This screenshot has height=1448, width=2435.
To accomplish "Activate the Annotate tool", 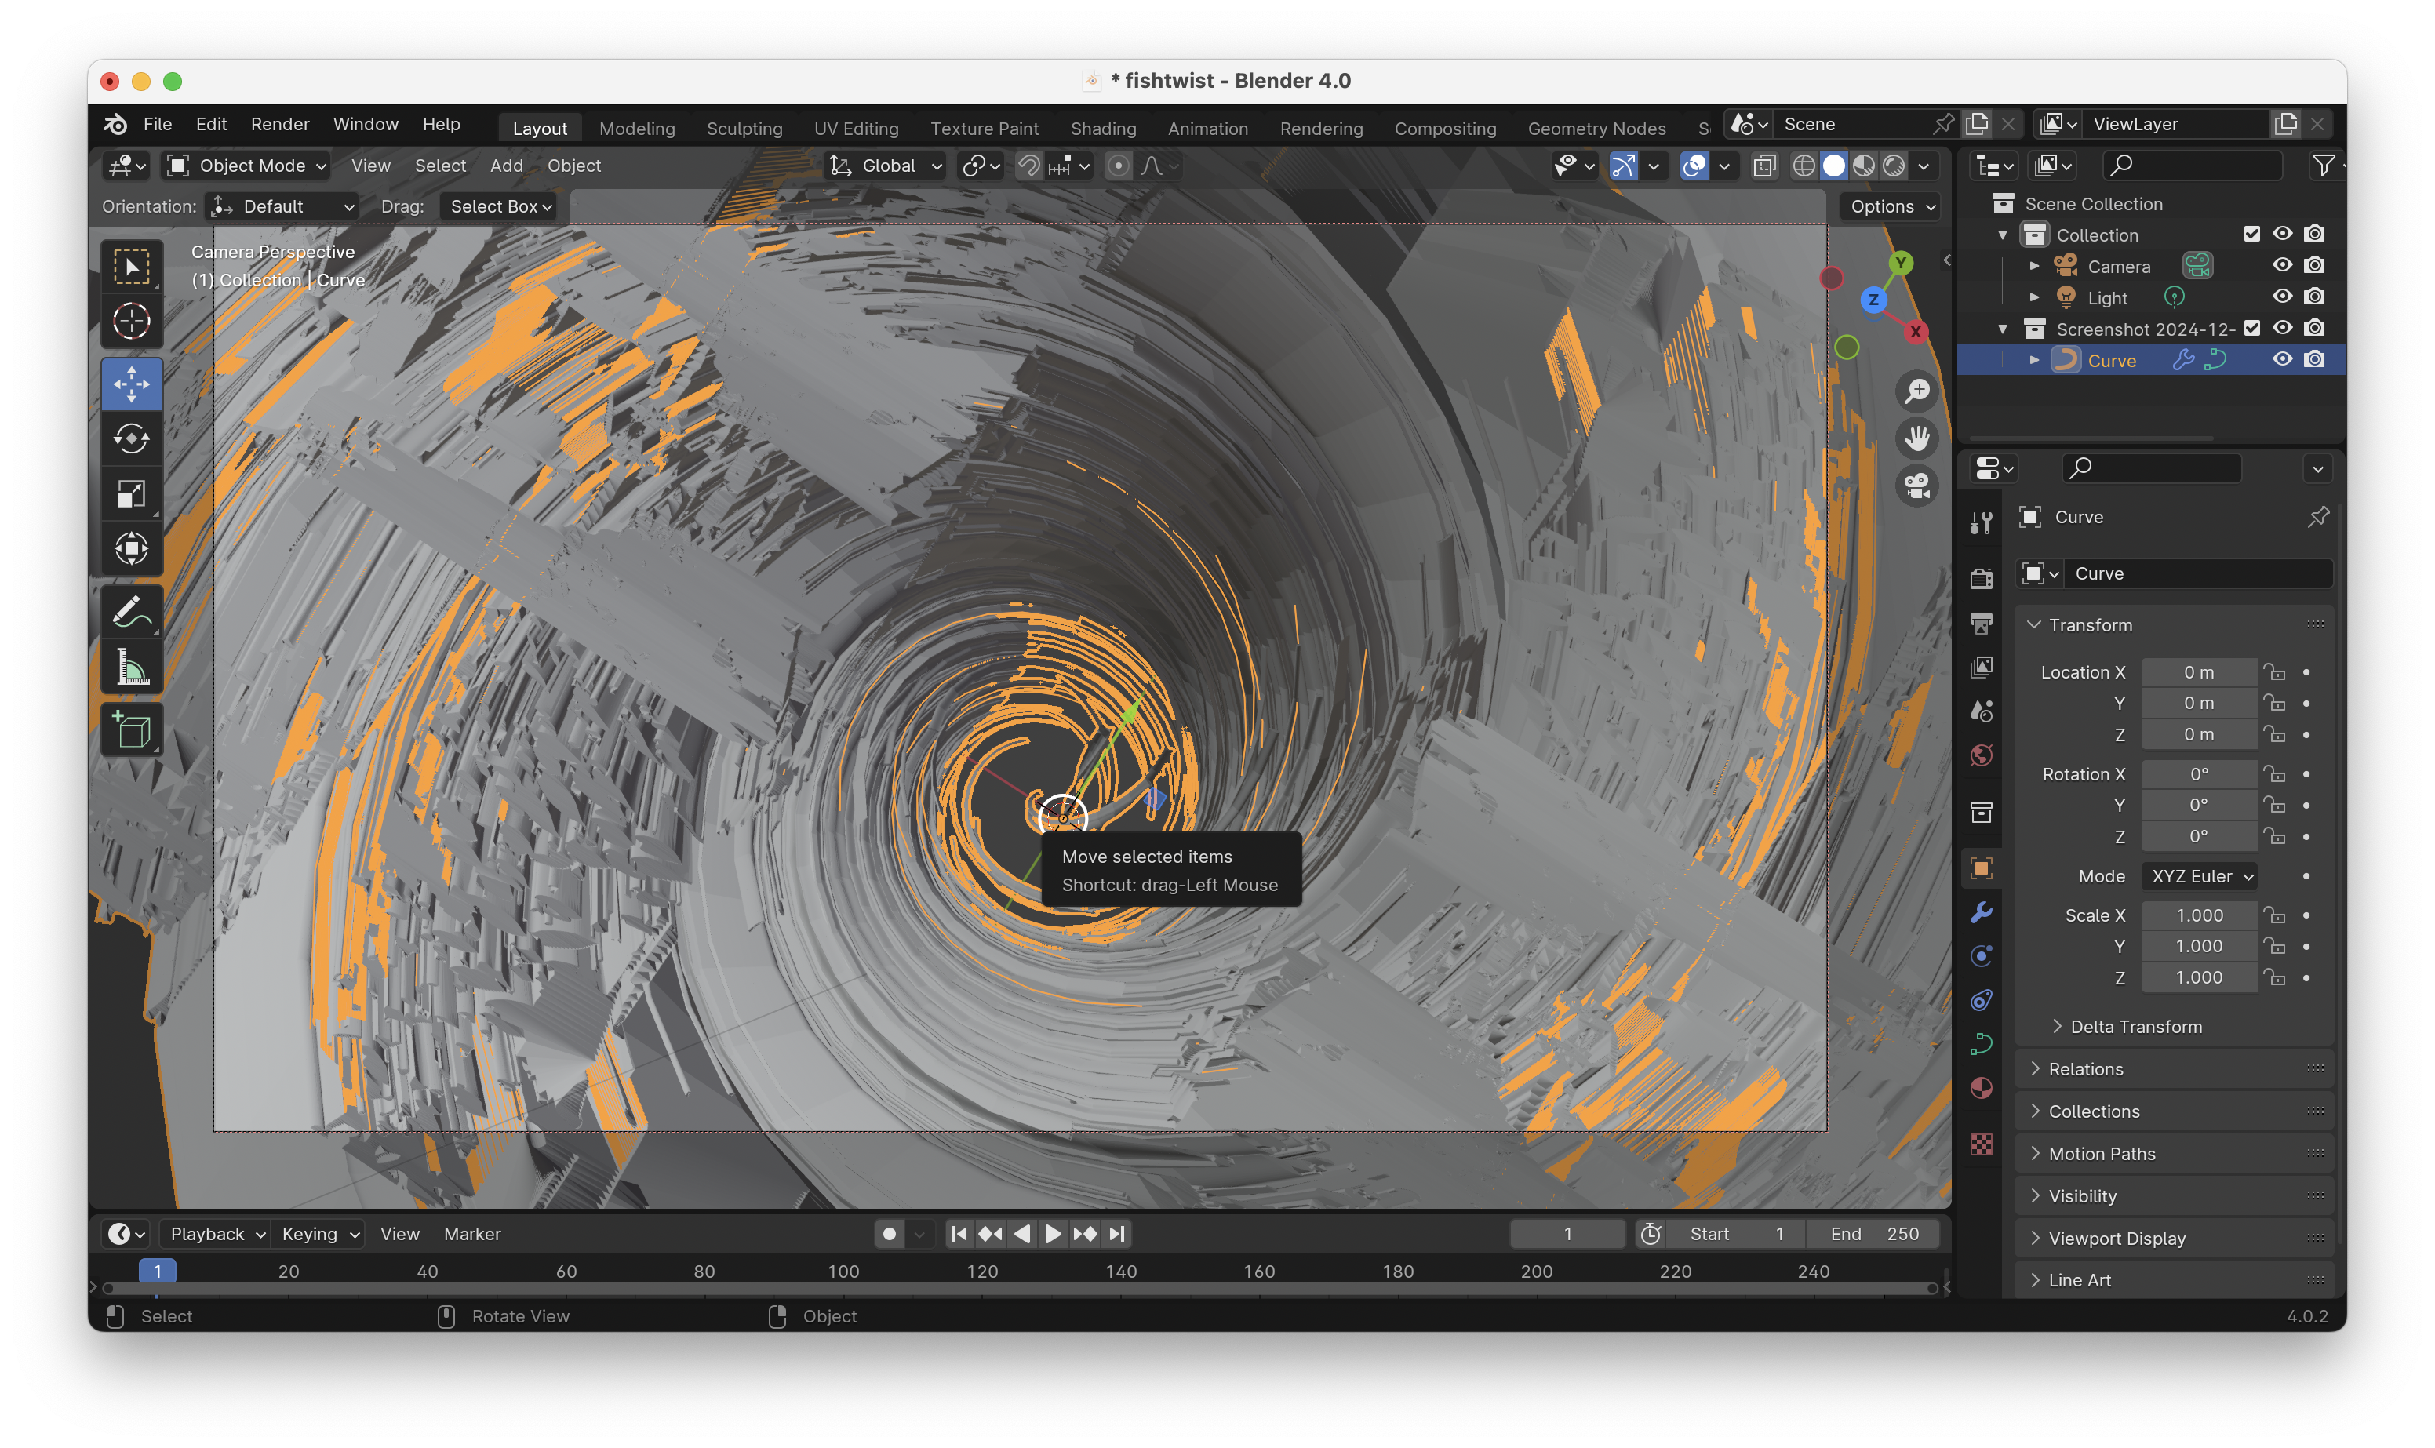I will point(132,613).
